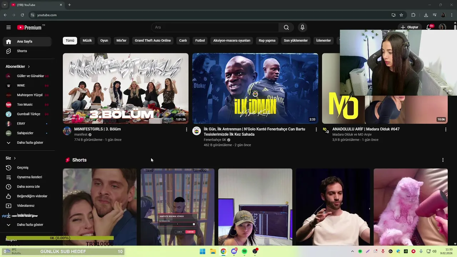Open the N'Golo Kanté İlk İdman thumbnail
The height and width of the screenshot is (257, 457).
(255, 89)
